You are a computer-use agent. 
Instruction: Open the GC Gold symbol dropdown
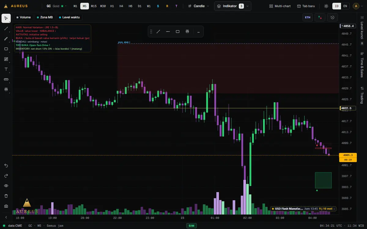click(57, 6)
